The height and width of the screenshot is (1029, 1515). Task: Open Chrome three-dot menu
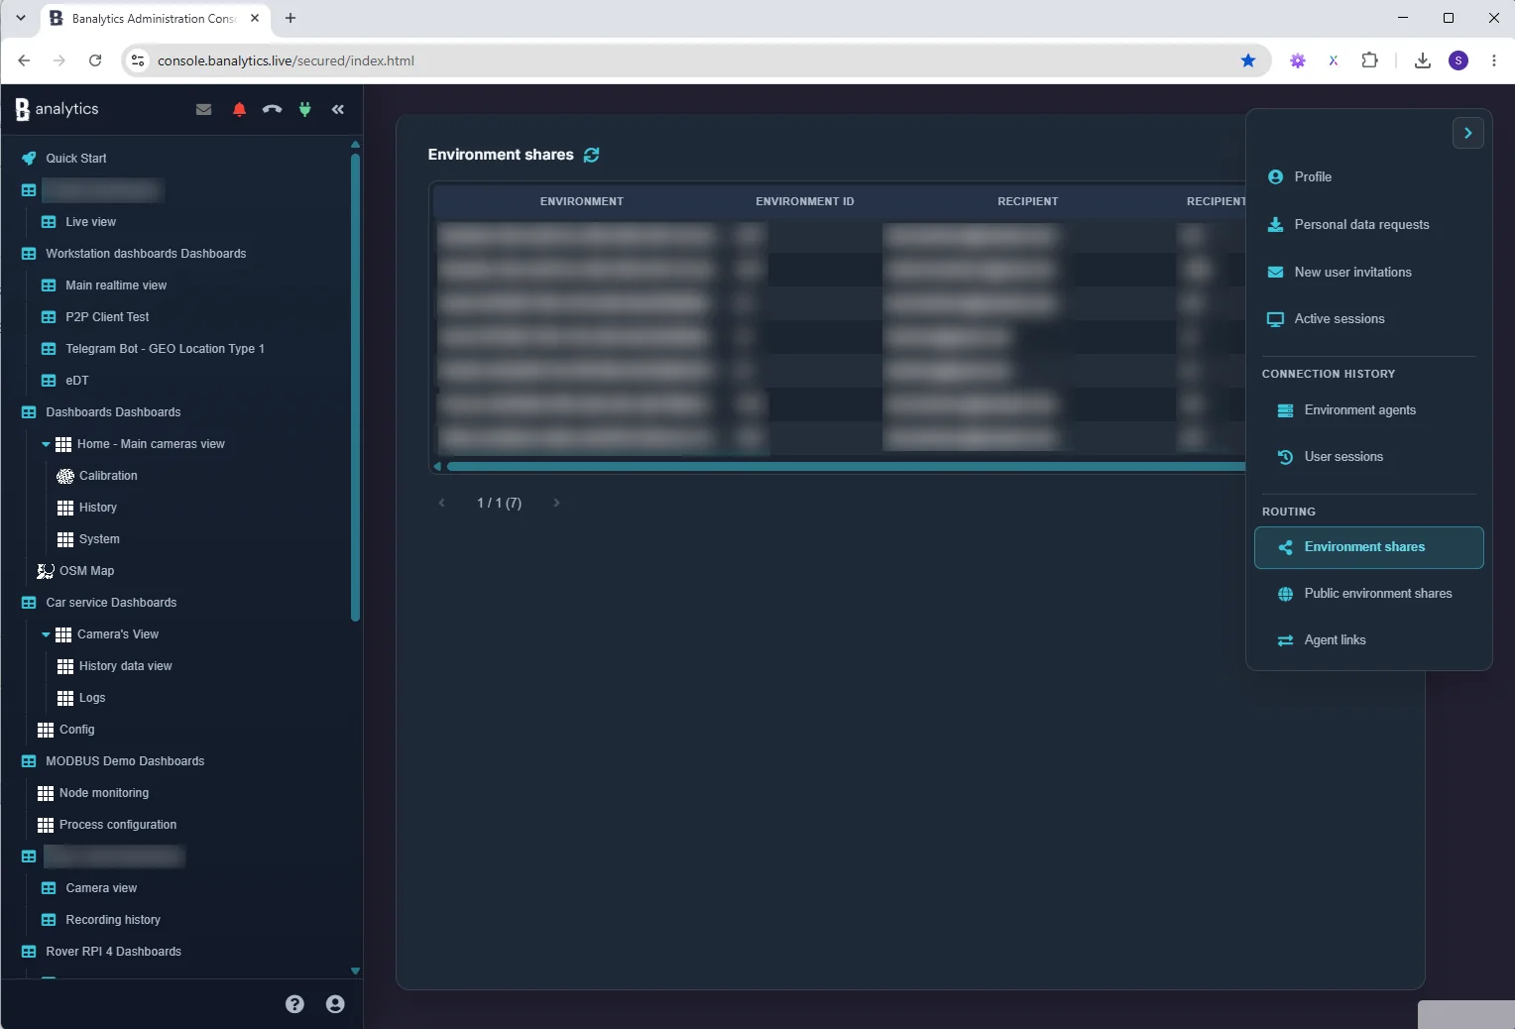click(x=1494, y=60)
